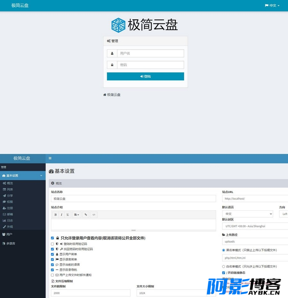Click the 用户名 username input field

(150, 53)
